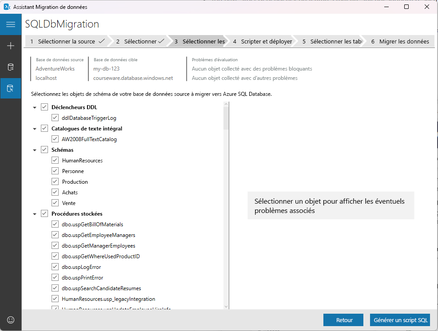Uncheck dbo.uspLogError stored procedure
The image size is (438, 331).
click(x=55, y=267)
